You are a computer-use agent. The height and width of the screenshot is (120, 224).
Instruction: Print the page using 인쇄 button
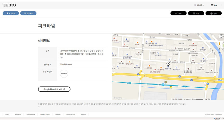pos(213,13)
